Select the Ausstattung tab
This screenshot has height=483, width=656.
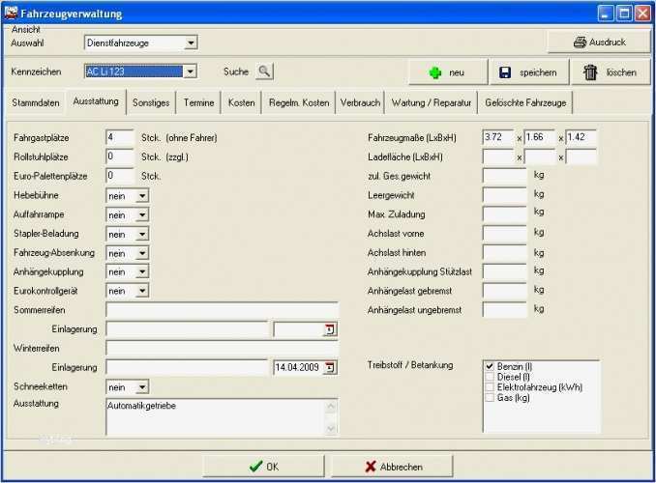click(x=96, y=101)
